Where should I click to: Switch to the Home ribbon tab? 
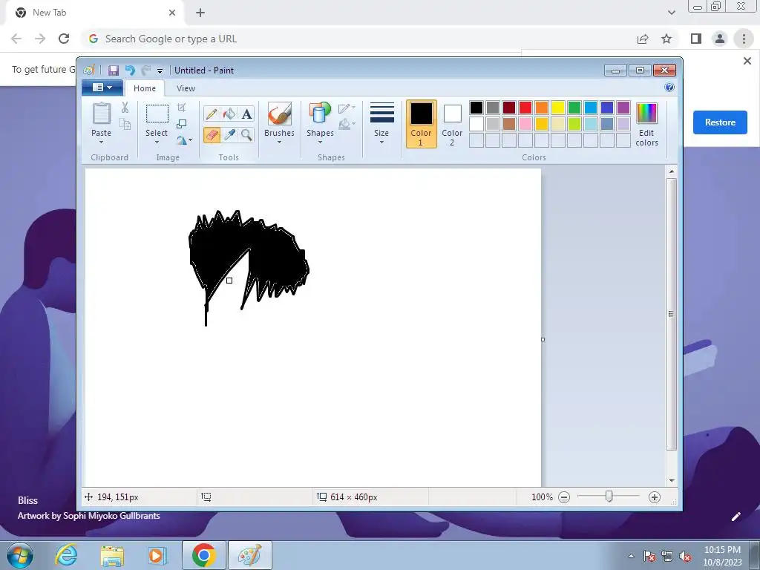click(145, 88)
